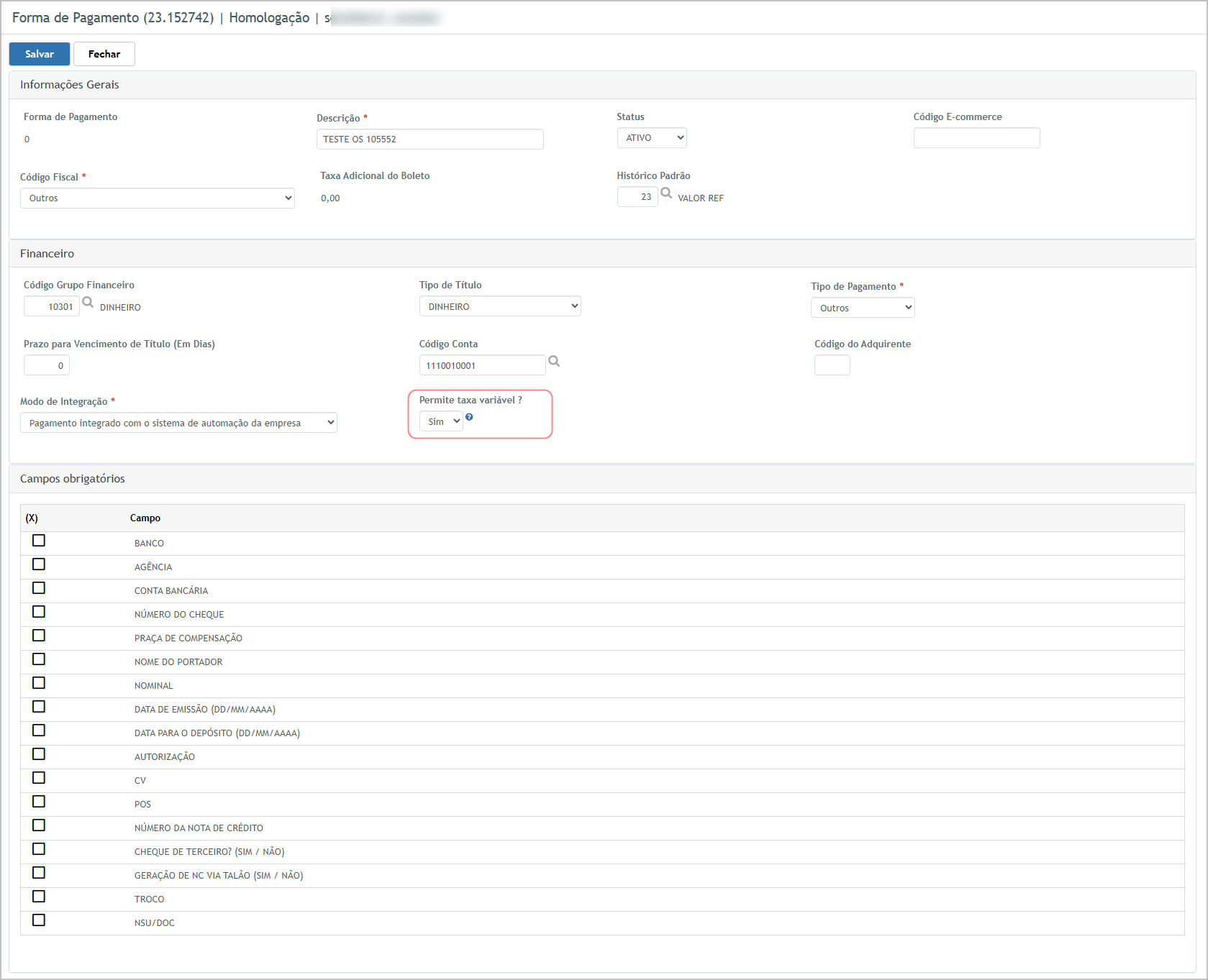Focus the Código E-commerce input field
Image resolution: width=1208 pixels, height=980 pixels.
tap(977, 138)
